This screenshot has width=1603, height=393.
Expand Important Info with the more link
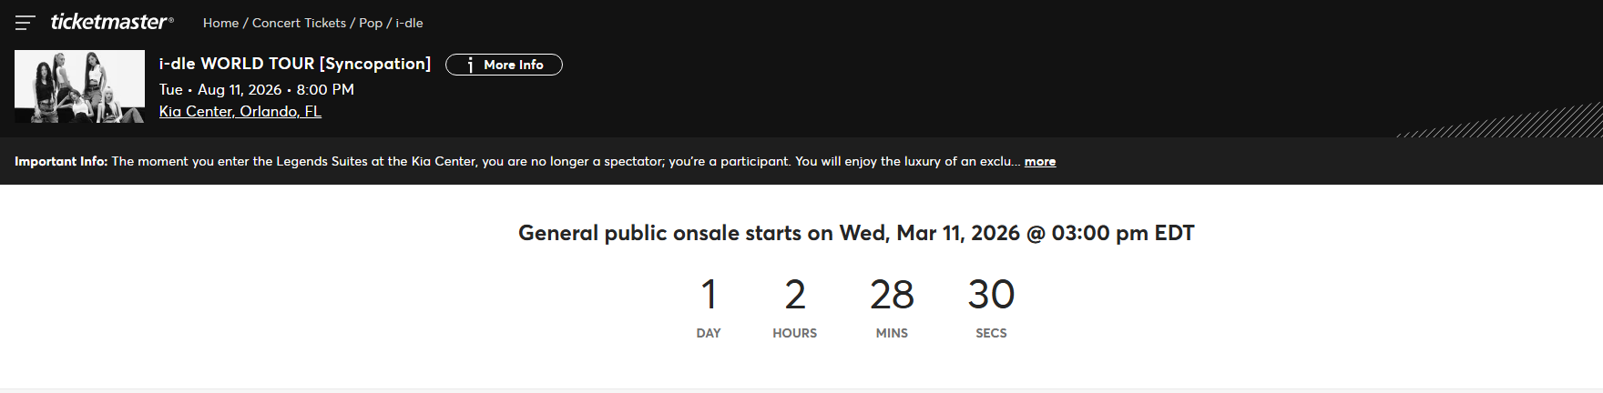[1039, 161]
